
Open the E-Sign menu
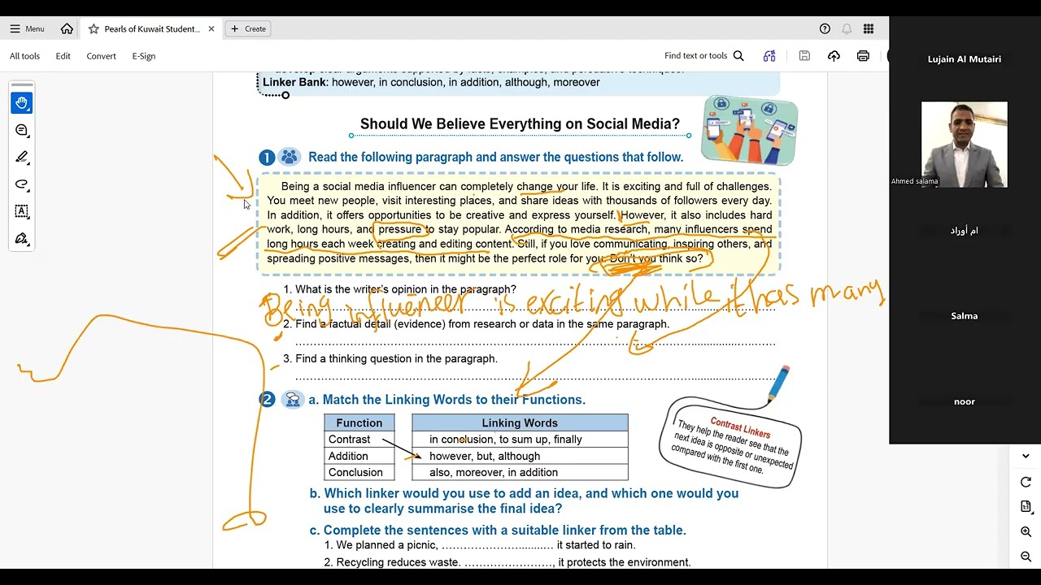[x=143, y=56]
